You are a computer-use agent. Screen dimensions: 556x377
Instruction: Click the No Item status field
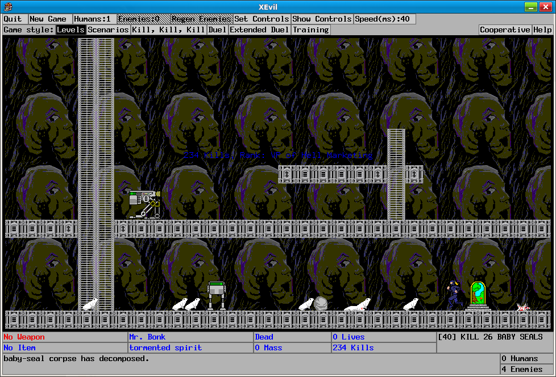click(x=65, y=347)
